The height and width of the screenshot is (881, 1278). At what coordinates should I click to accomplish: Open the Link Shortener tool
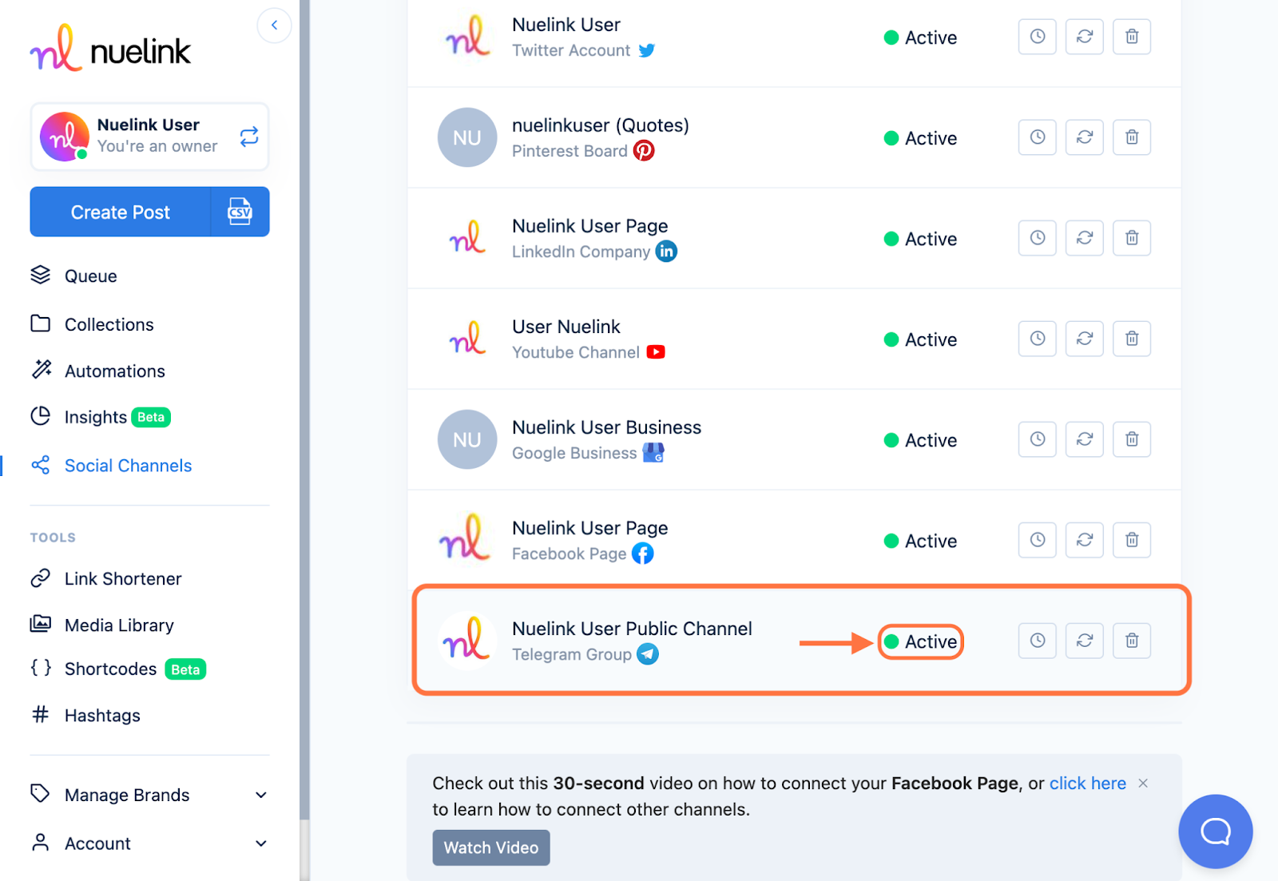106,578
